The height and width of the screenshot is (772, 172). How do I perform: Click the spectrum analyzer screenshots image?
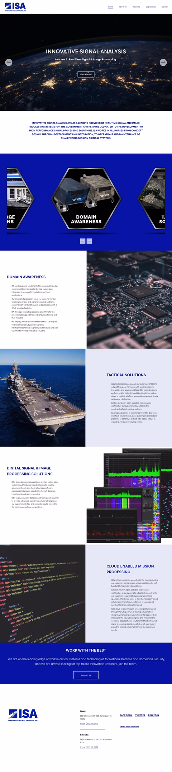click(x=129, y=496)
